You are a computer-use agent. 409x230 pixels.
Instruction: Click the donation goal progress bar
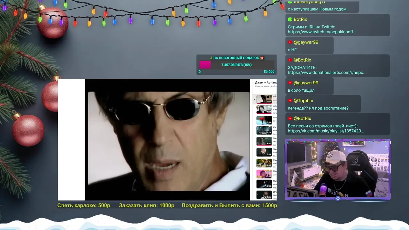236,65
